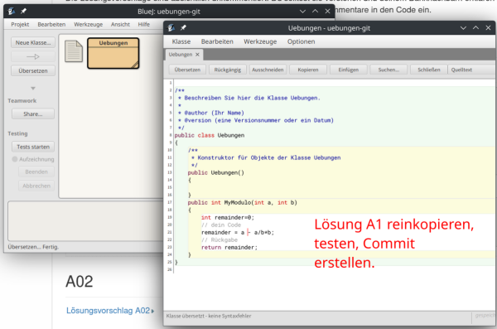Image resolution: width=497 pixels, height=329 pixels.
Task: Click the BlueJ logo in main window title bar
Action: coord(12,11)
